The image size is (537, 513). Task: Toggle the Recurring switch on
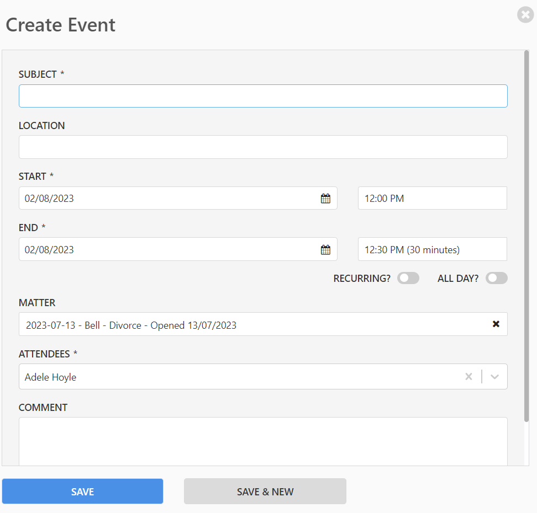408,278
